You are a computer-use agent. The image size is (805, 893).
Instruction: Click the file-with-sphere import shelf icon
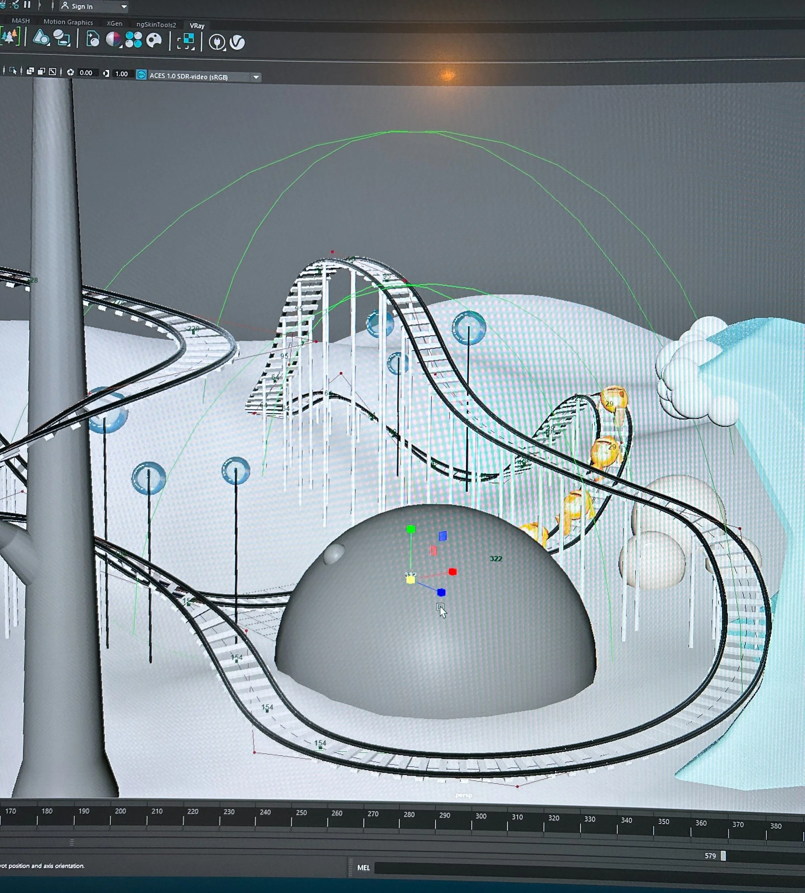coord(93,39)
